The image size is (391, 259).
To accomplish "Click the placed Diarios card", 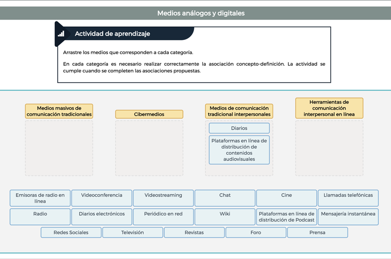I will coord(239,128).
